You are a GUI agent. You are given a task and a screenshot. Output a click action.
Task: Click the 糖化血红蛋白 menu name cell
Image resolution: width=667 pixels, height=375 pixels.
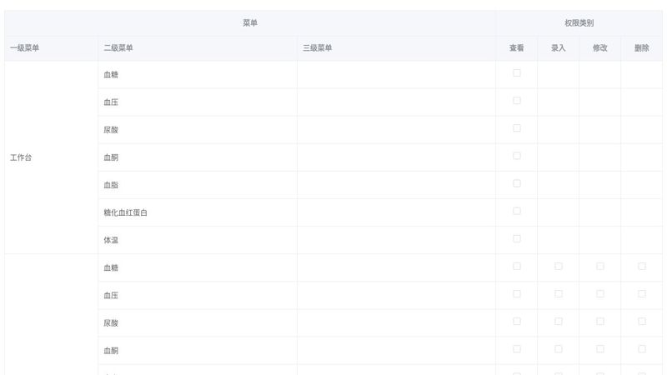(x=126, y=212)
